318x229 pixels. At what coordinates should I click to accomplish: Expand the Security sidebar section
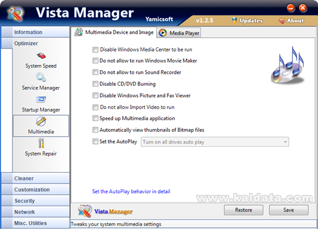pyautogui.click(x=35, y=201)
